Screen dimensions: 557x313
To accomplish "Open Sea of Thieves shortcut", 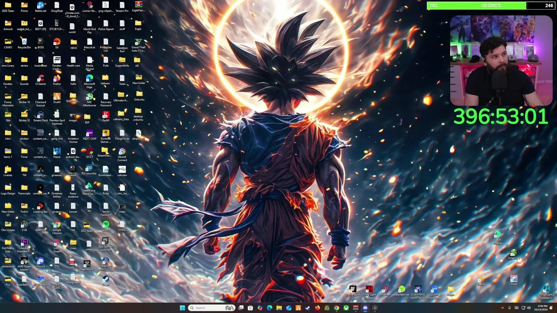I will tap(497, 238).
